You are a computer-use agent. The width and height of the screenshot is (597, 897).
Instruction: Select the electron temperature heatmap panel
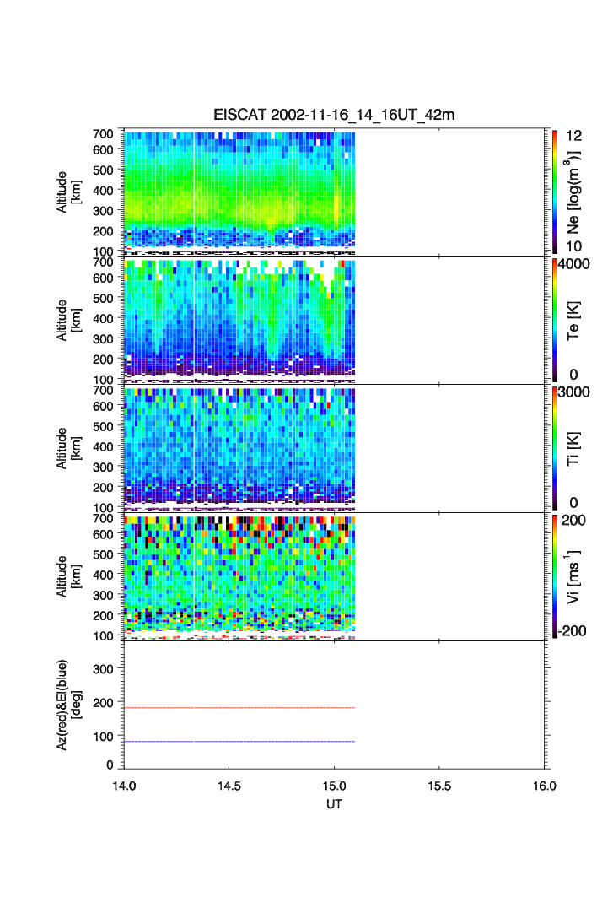point(239,319)
